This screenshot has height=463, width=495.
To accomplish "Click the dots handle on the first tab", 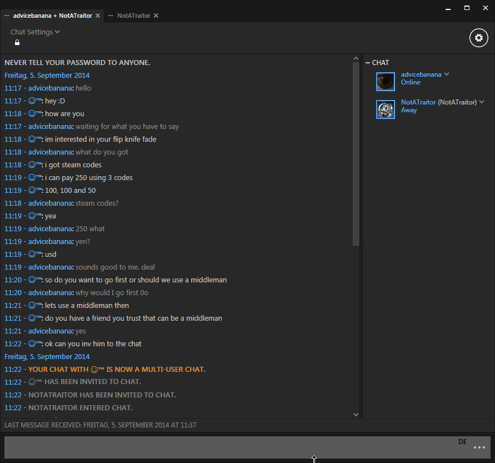I will [x=7, y=16].
